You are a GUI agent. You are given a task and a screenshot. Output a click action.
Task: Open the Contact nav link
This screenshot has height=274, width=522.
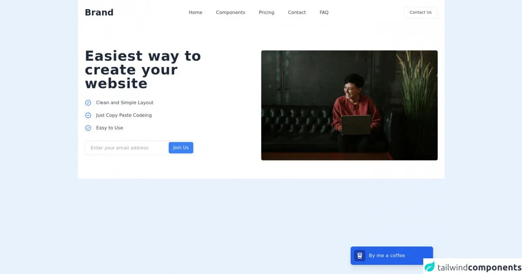click(297, 13)
